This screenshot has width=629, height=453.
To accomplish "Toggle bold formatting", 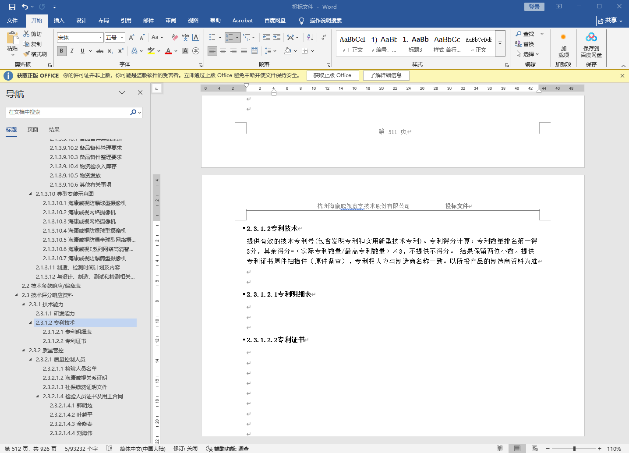I will click(61, 51).
